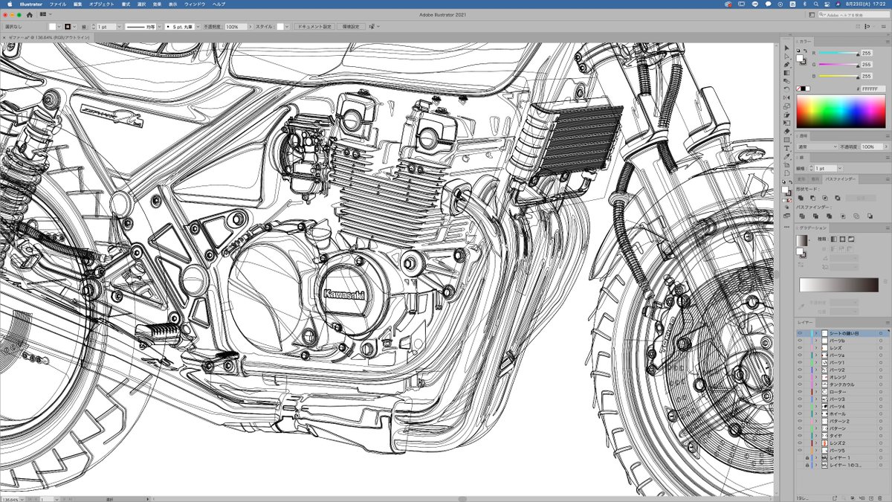This screenshot has width=892, height=502.
Task: Click the Unite shape mode icon in Pathfinder
Action: tap(801, 198)
